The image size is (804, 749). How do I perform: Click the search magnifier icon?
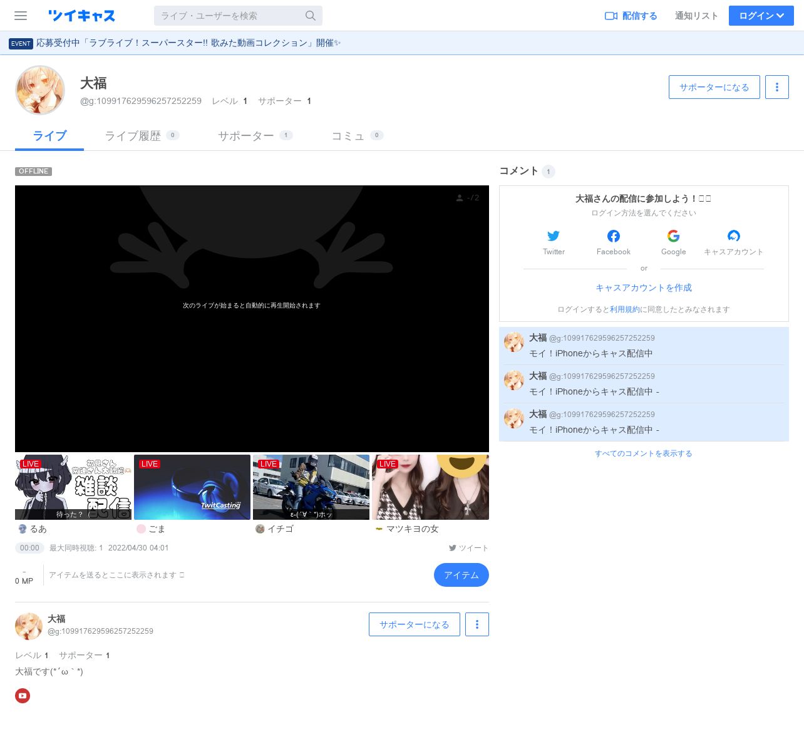pos(311,16)
